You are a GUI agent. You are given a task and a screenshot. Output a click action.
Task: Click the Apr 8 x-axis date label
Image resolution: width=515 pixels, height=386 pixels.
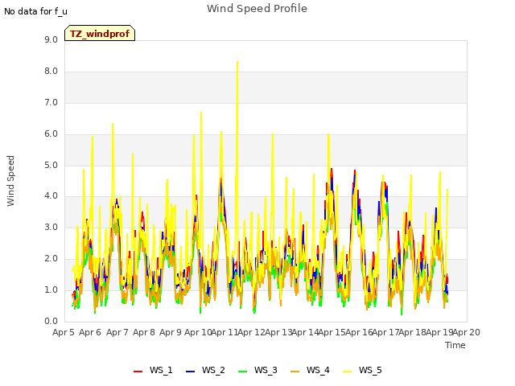coord(144,332)
